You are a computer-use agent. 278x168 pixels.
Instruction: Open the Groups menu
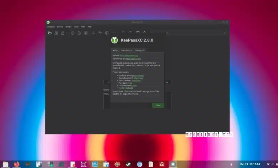pyautogui.click(x=68, y=27)
